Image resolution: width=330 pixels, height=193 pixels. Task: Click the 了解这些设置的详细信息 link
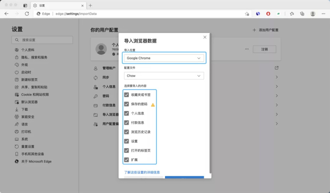pyautogui.click(x=142, y=172)
